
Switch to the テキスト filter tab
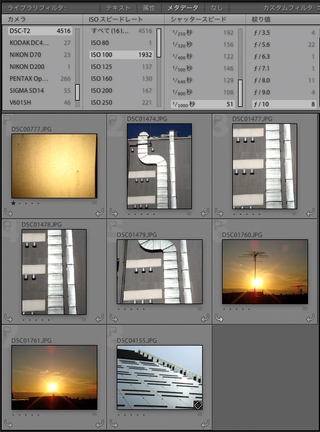[118, 8]
